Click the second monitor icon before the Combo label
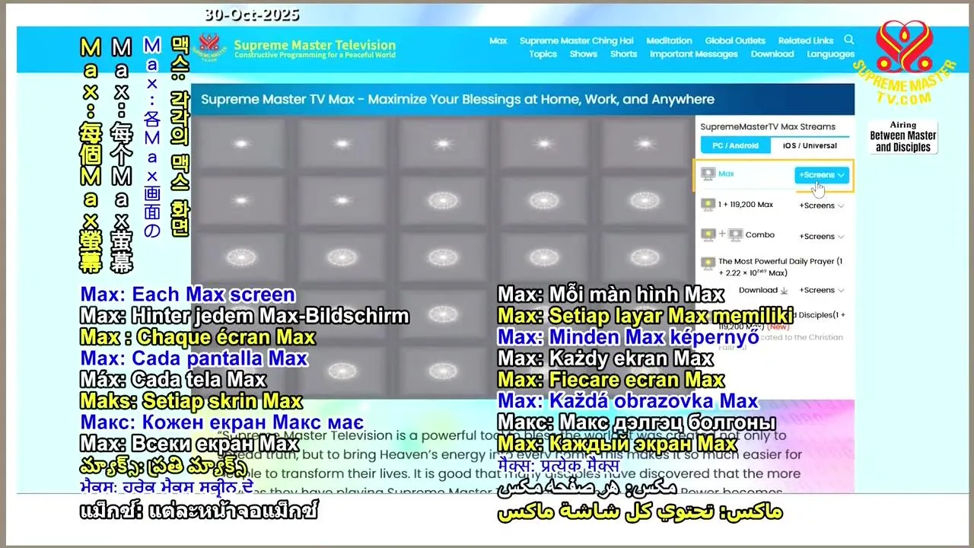This screenshot has width=974, height=548. [x=735, y=235]
